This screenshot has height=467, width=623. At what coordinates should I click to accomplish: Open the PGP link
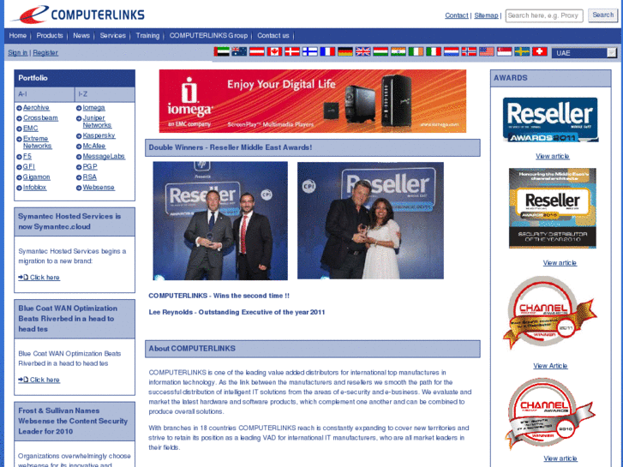[90, 167]
